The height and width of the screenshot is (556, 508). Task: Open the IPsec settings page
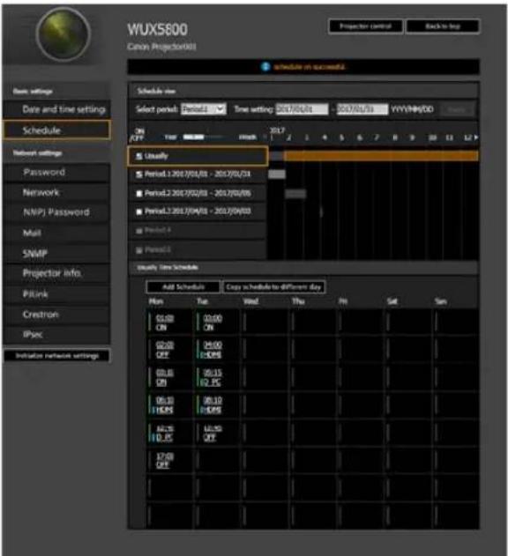point(56,334)
